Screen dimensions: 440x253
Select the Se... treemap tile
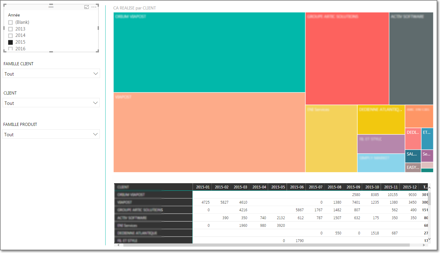(x=427, y=156)
